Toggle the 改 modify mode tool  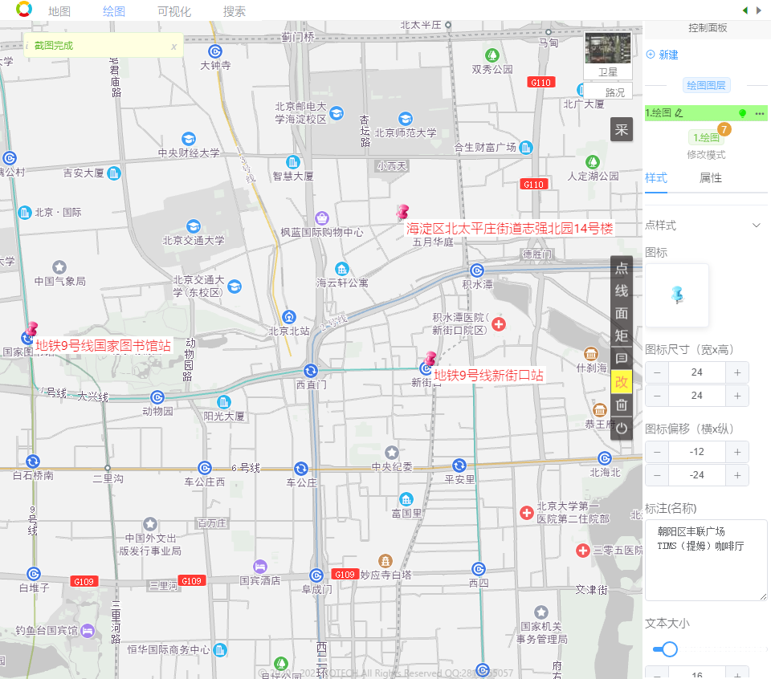click(622, 382)
